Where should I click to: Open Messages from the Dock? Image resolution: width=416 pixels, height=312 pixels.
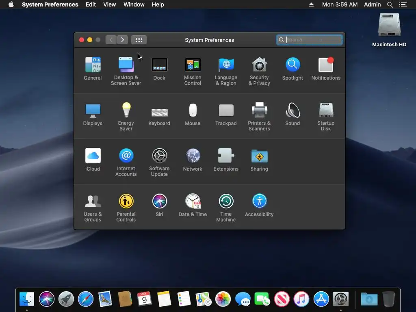tap(243, 299)
